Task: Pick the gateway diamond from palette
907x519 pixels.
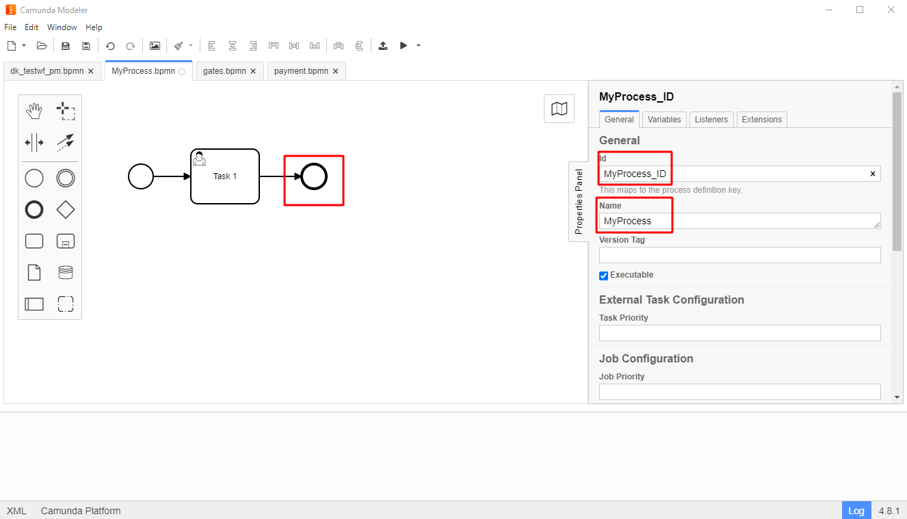Action: [65, 210]
